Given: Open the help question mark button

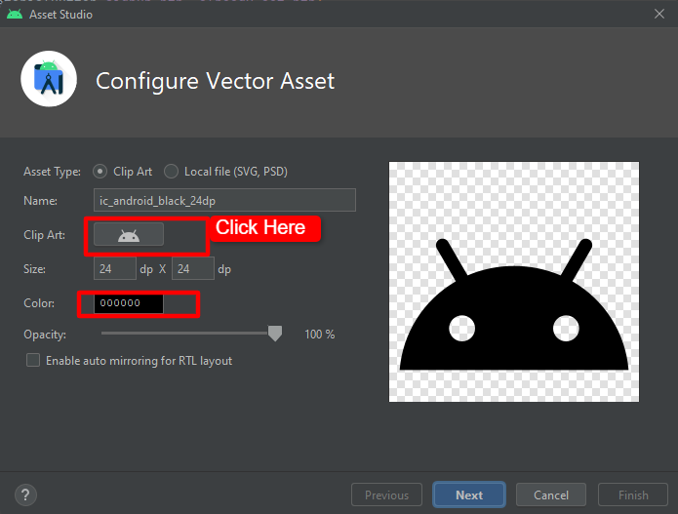Looking at the screenshot, I should click(25, 494).
